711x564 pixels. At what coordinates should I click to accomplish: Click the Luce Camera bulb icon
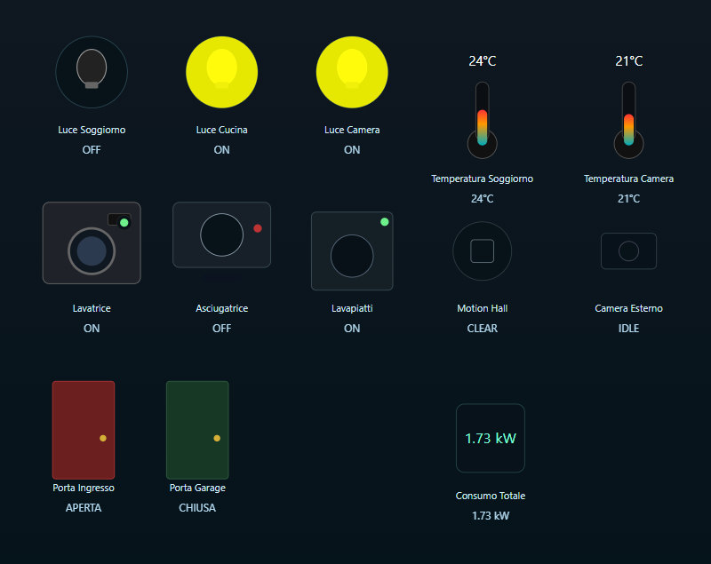tap(352, 72)
